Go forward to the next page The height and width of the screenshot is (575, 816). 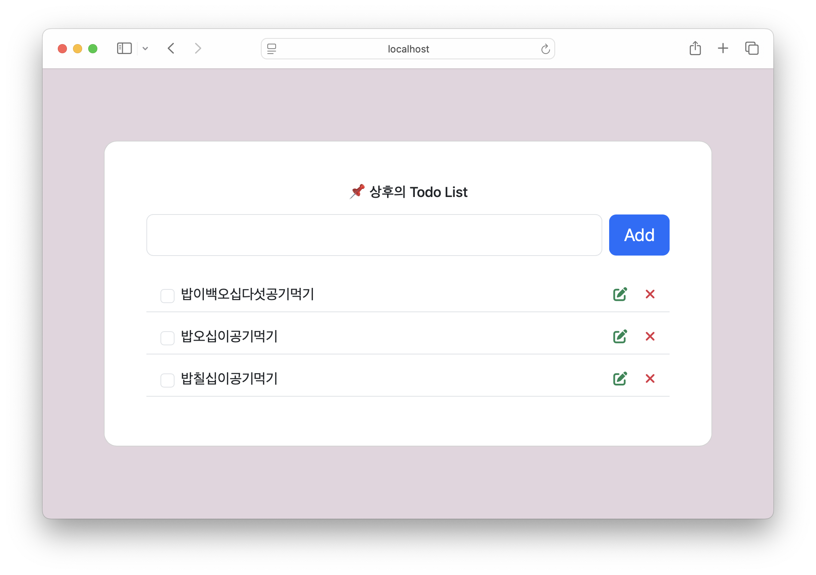click(198, 48)
